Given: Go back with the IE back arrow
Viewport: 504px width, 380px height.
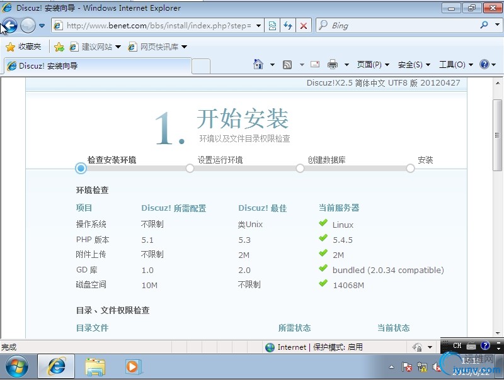Looking at the screenshot, I should [9, 25].
